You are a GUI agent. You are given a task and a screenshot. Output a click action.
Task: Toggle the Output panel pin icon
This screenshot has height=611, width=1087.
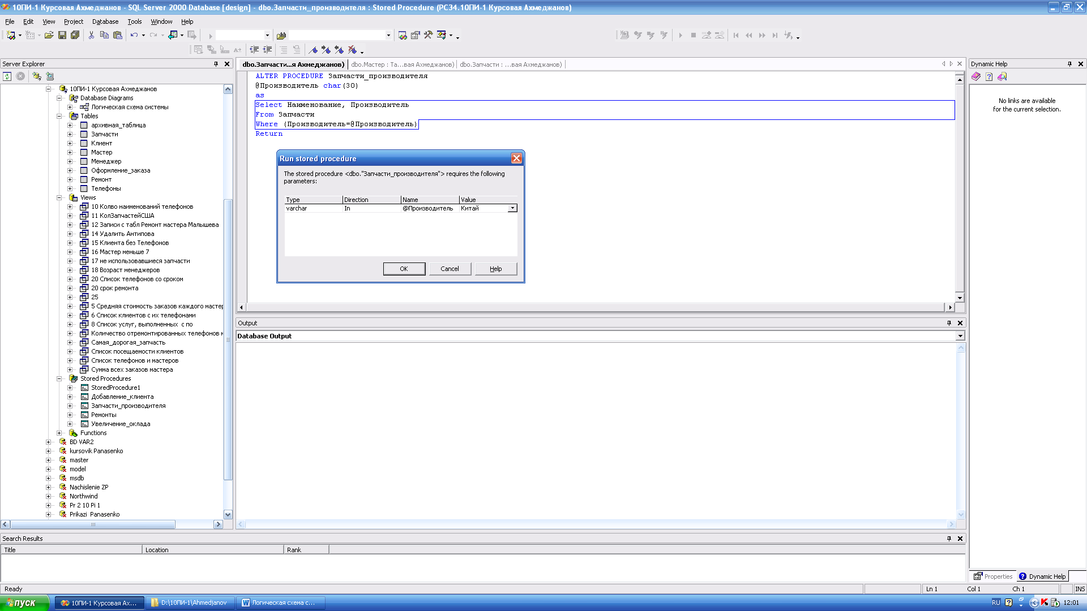[949, 323]
